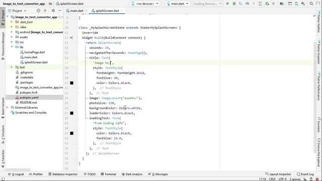Click the read-only lock icon in status bar

[305, 179]
